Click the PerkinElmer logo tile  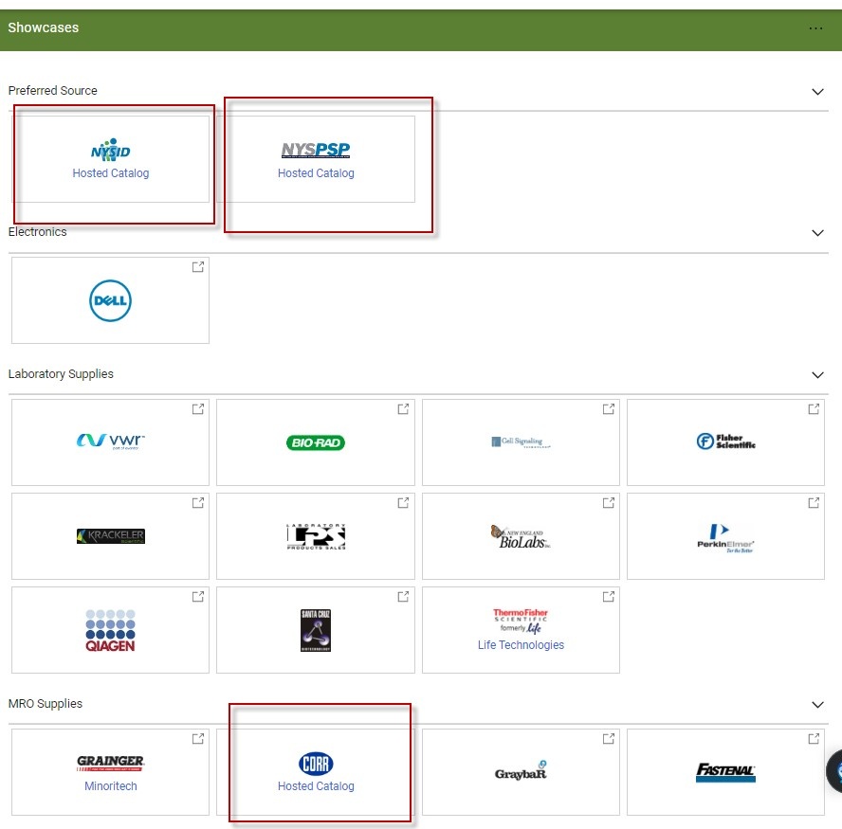point(725,536)
